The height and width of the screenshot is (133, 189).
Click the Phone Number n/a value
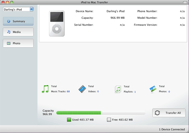pos(182,11)
